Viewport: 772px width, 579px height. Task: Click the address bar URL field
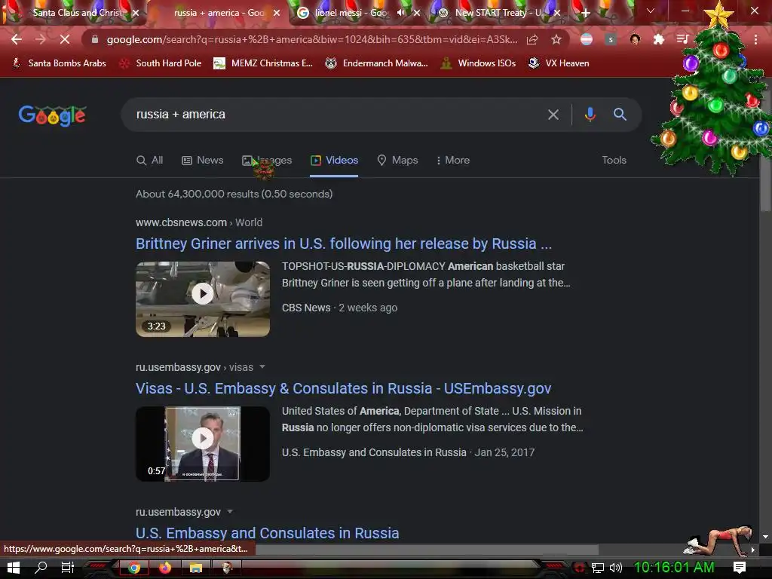coord(312,39)
